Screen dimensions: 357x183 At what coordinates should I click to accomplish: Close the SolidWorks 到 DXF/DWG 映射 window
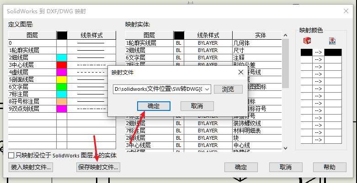coord(346,11)
